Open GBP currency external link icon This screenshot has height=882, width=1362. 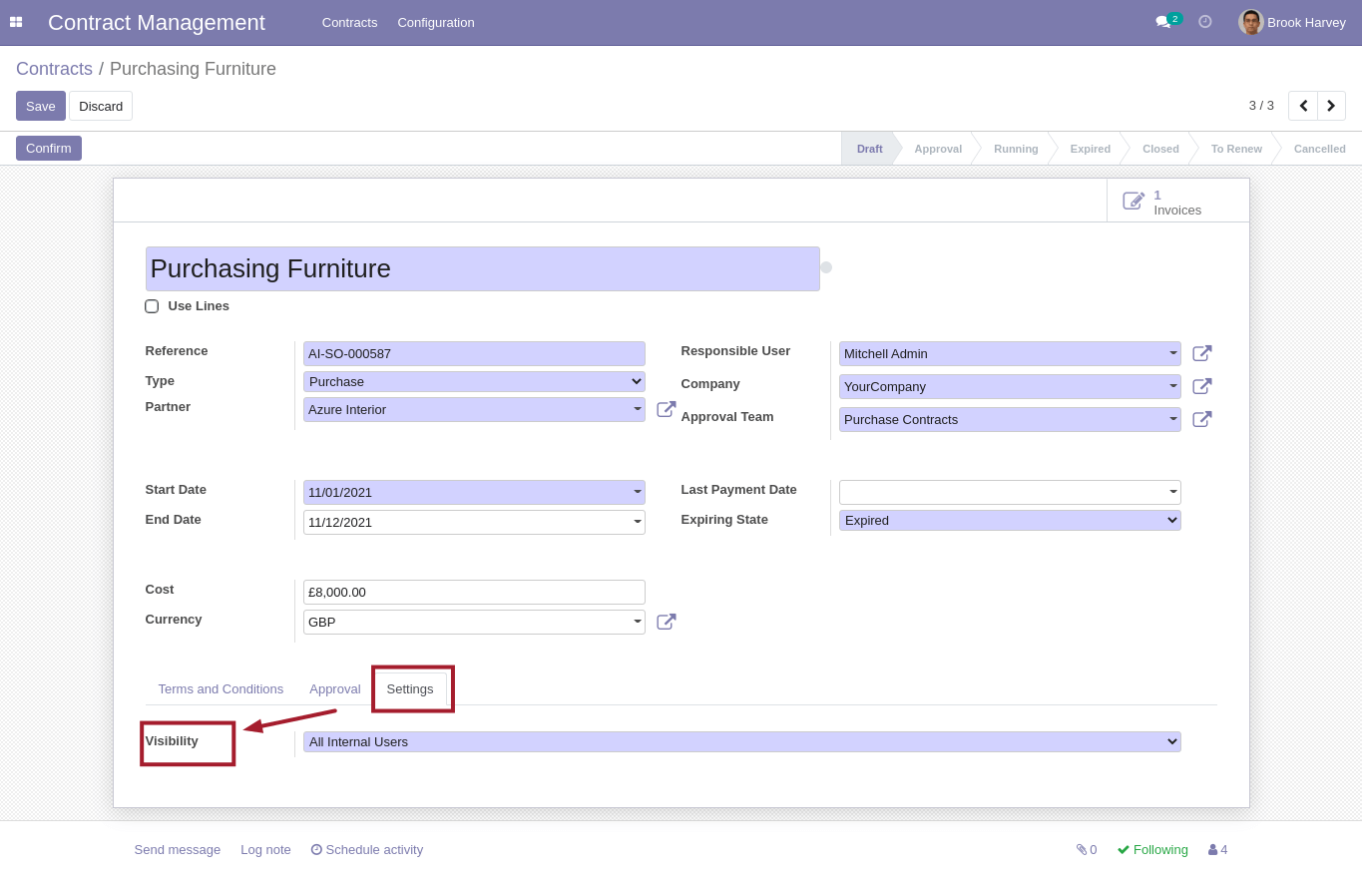coord(666,621)
